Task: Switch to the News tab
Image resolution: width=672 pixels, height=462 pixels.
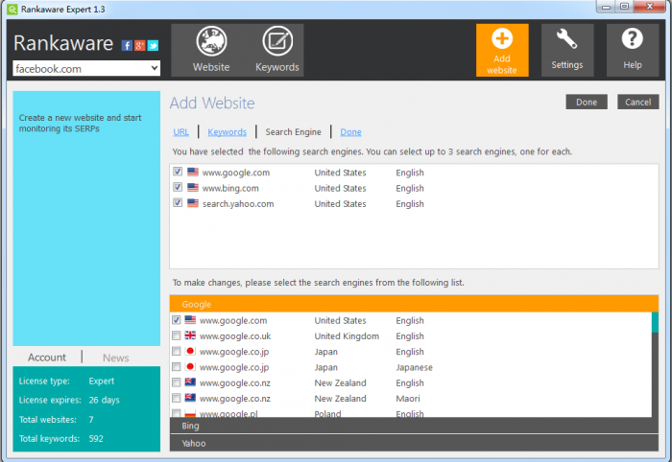Action: [x=116, y=358]
